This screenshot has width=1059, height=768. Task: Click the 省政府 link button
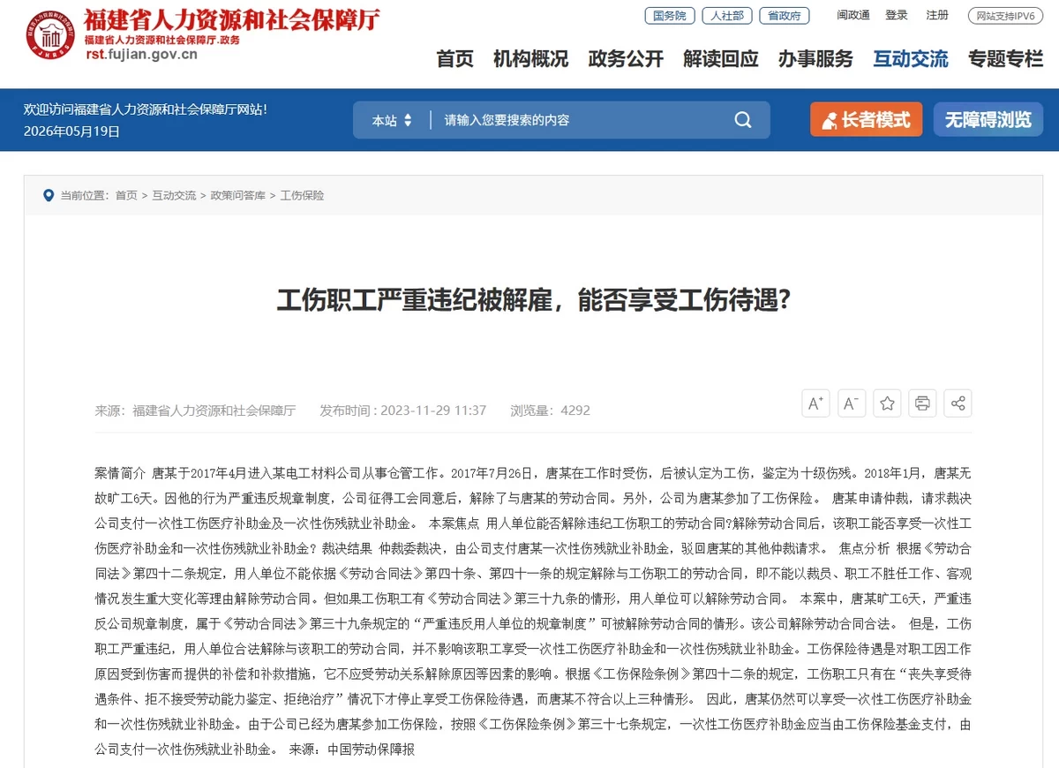[785, 16]
